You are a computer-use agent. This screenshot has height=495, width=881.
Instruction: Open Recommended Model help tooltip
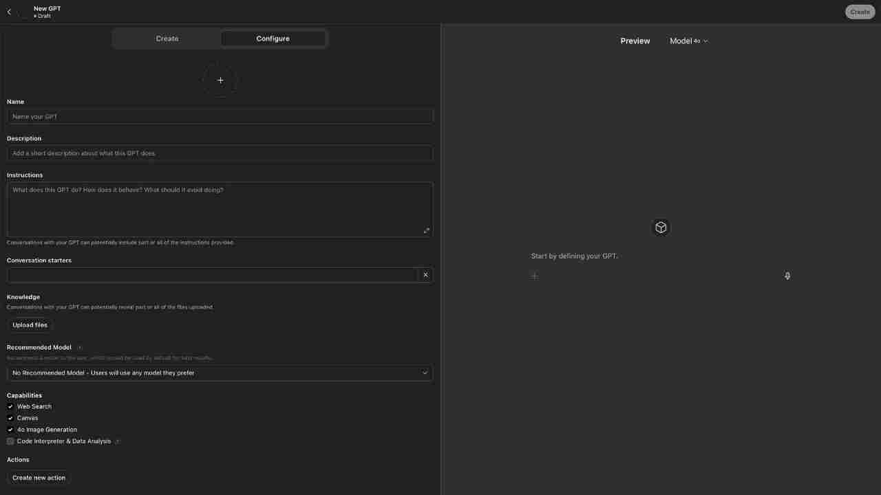[x=80, y=348]
